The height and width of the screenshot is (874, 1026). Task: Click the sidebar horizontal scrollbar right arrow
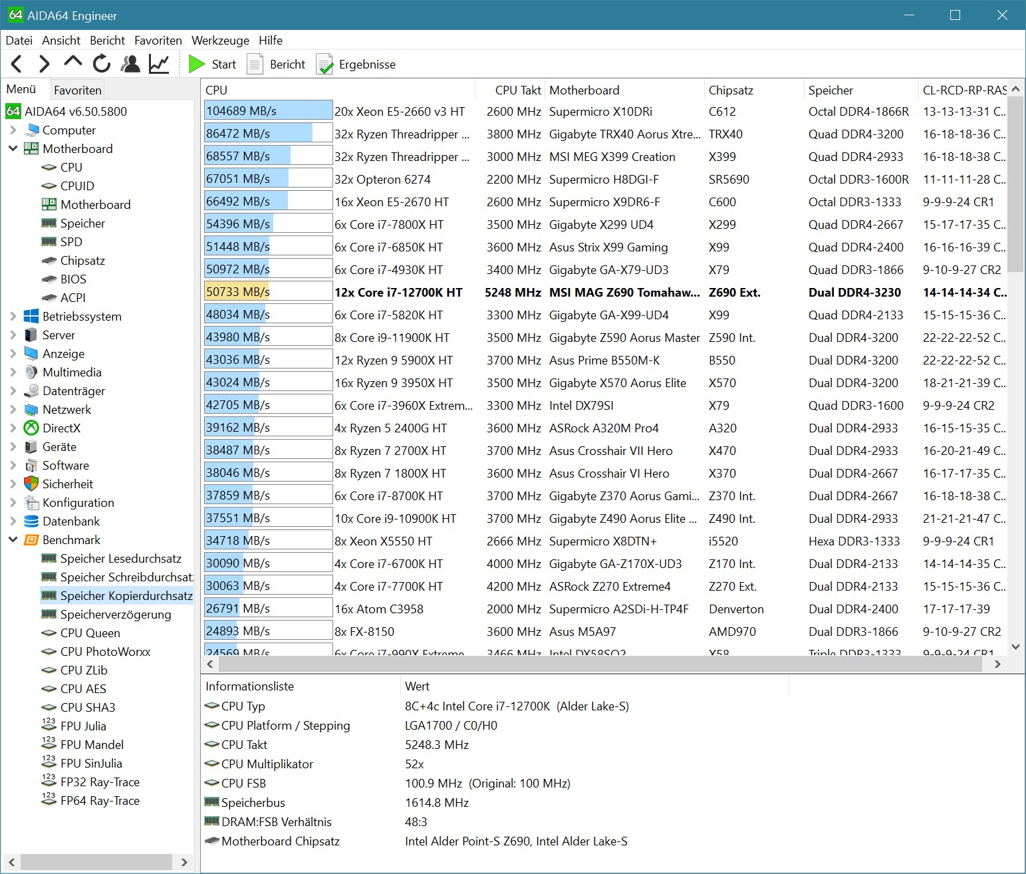pyautogui.click(x=184, y=862)
